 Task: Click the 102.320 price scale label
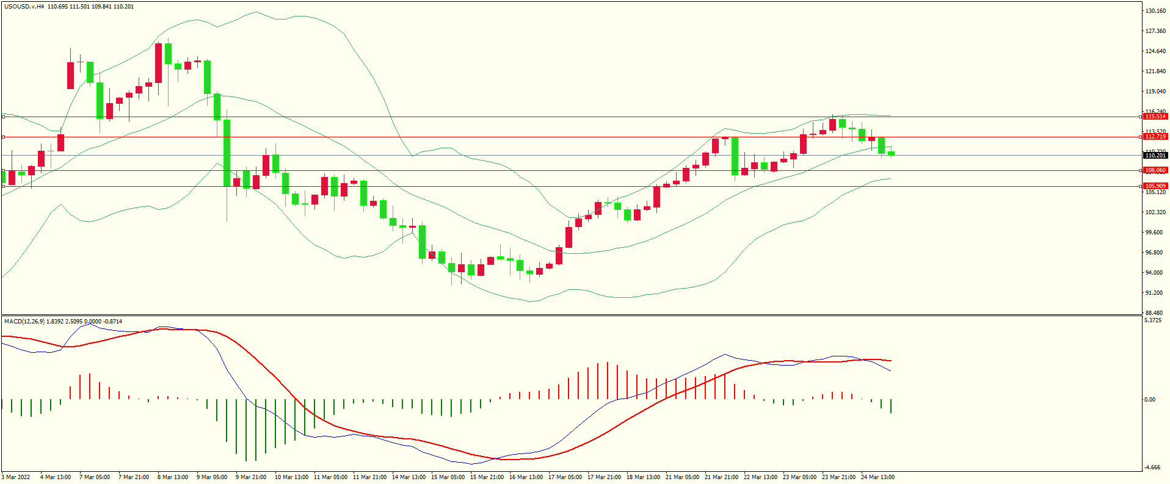tap(1156, 212)
